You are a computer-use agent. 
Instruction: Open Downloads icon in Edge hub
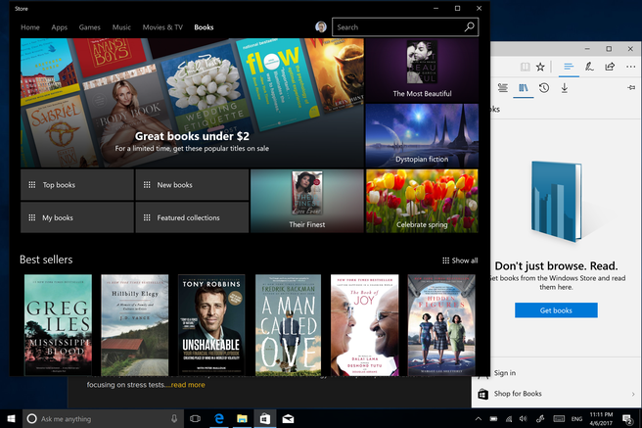[x=565, y=88]
